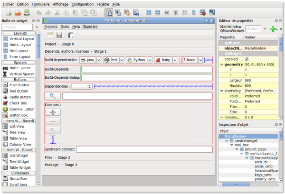
Task: Pick Grid Layout from the widget box
Action: (19, 50)
